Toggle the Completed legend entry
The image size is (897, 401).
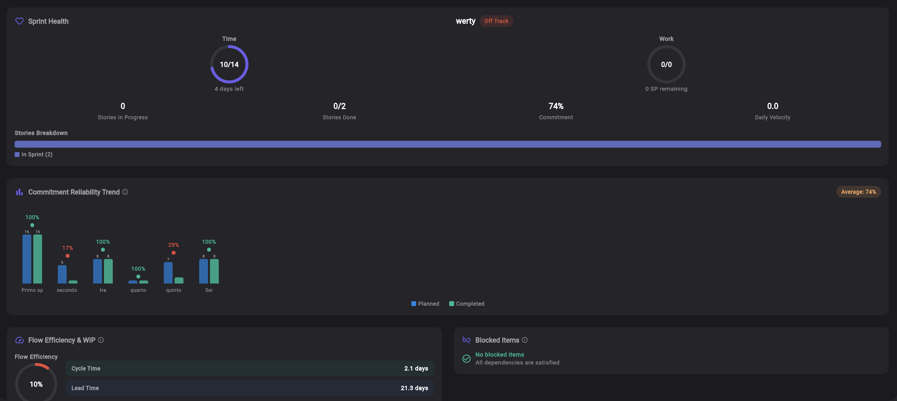coord(467,304)
